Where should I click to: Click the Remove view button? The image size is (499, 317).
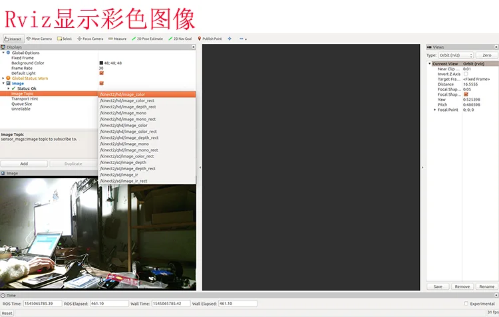click(x=462, y=286)
